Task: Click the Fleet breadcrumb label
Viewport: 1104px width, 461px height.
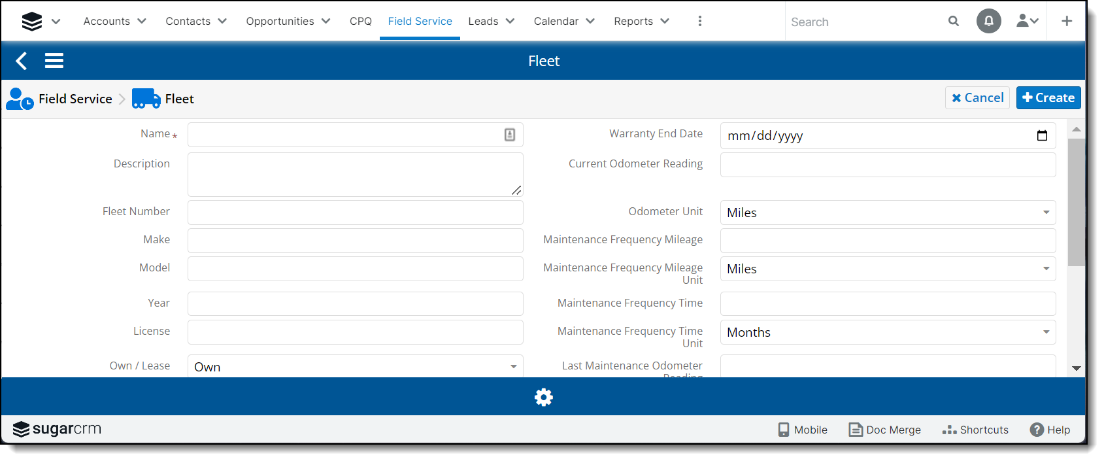Action: pos(179,99)
